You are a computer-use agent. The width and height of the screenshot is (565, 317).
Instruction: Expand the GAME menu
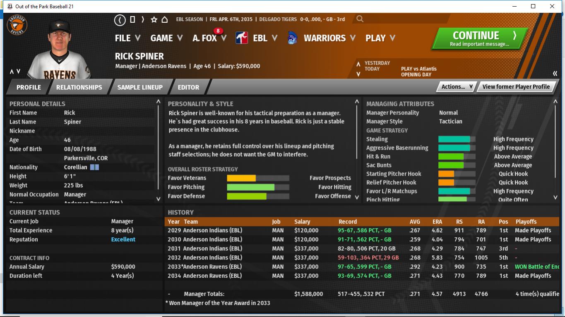[x=166, y=38]
